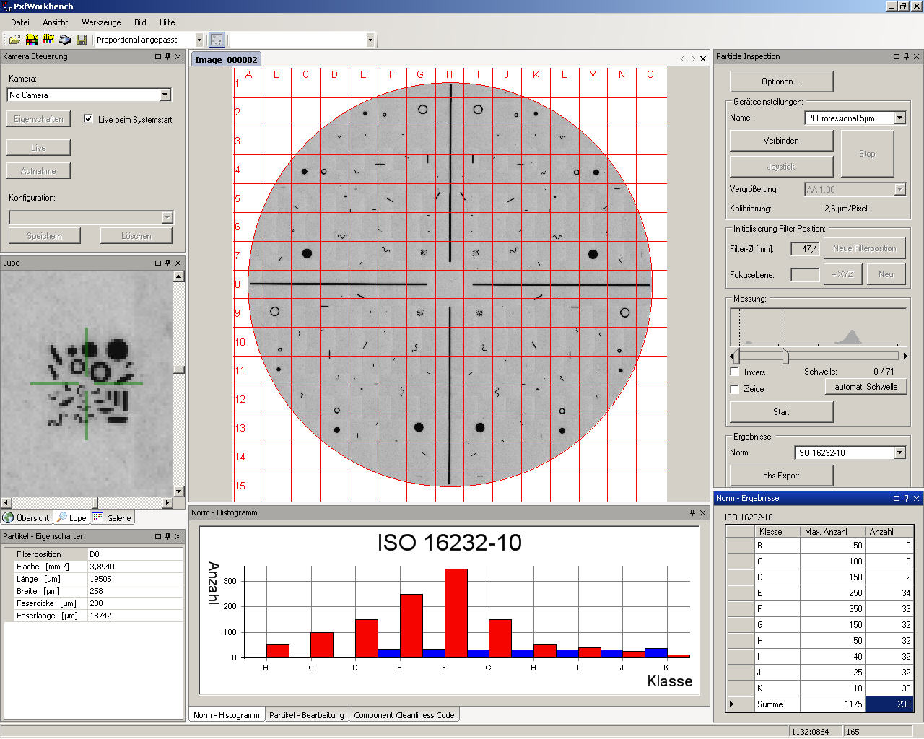Enable the Invers checkbox
Screen dimensions: 924x739
coord(735,372)
